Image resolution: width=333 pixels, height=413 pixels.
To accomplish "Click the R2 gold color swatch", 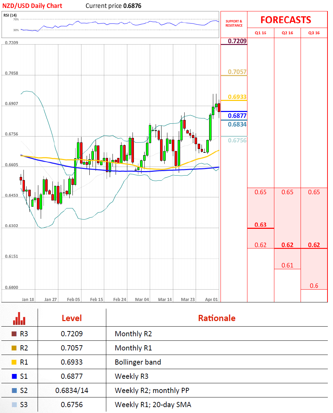I will pos(14,348).
